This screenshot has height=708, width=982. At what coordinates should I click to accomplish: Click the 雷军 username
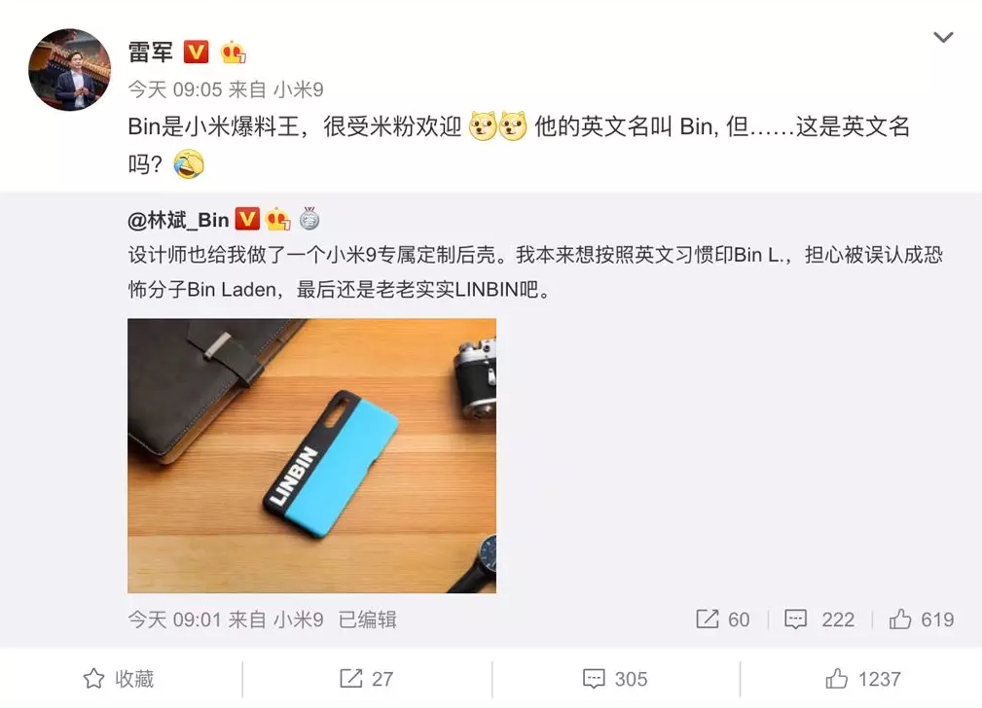150,52
